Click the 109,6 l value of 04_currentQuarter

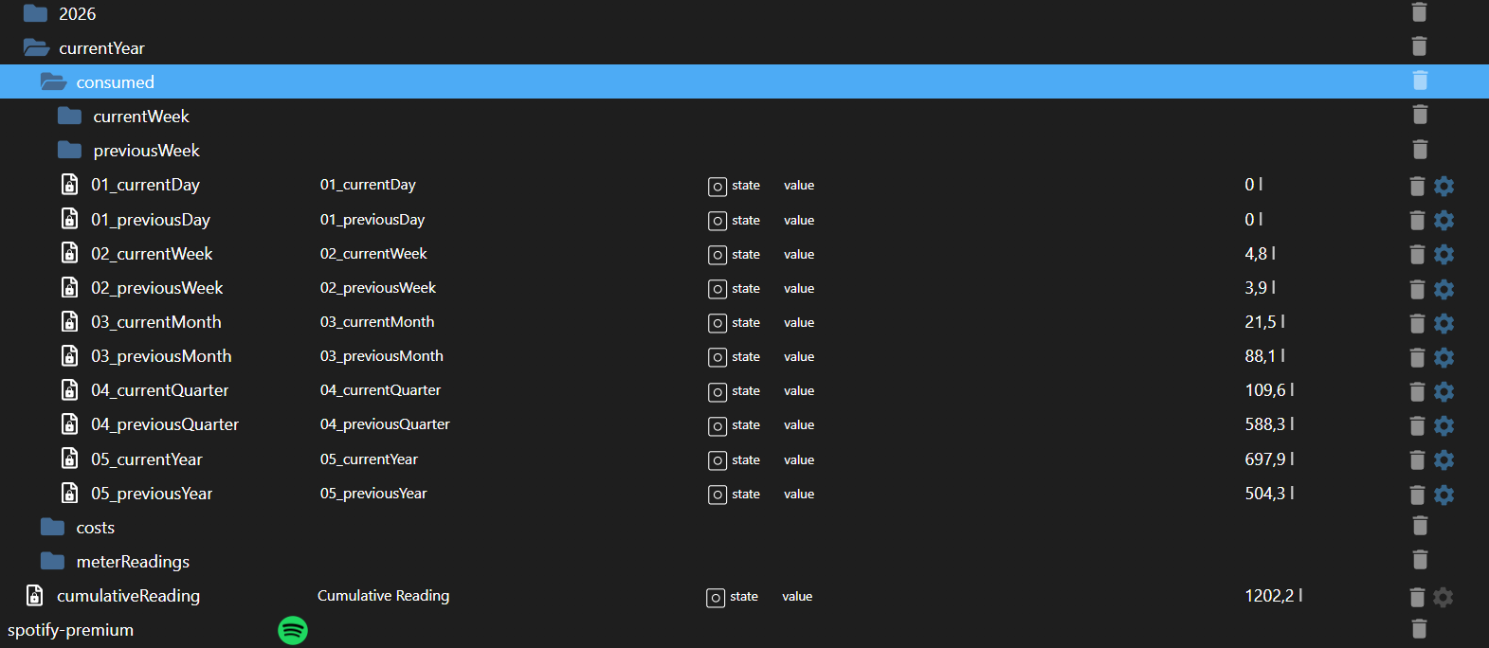pyautogui.click(x=1269, y=390)
